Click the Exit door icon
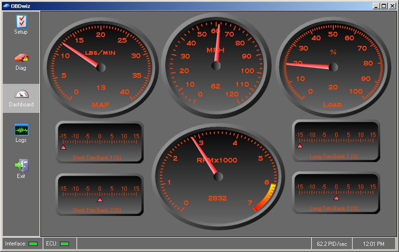The image size is (399, 252). click(x=22, y=166)
